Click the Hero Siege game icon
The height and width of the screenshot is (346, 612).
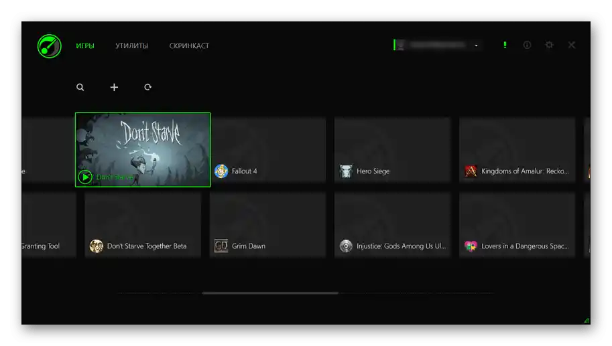click(346, 171)
